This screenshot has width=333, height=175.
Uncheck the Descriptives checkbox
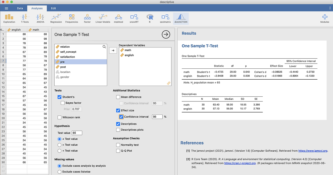coord(118,124)
